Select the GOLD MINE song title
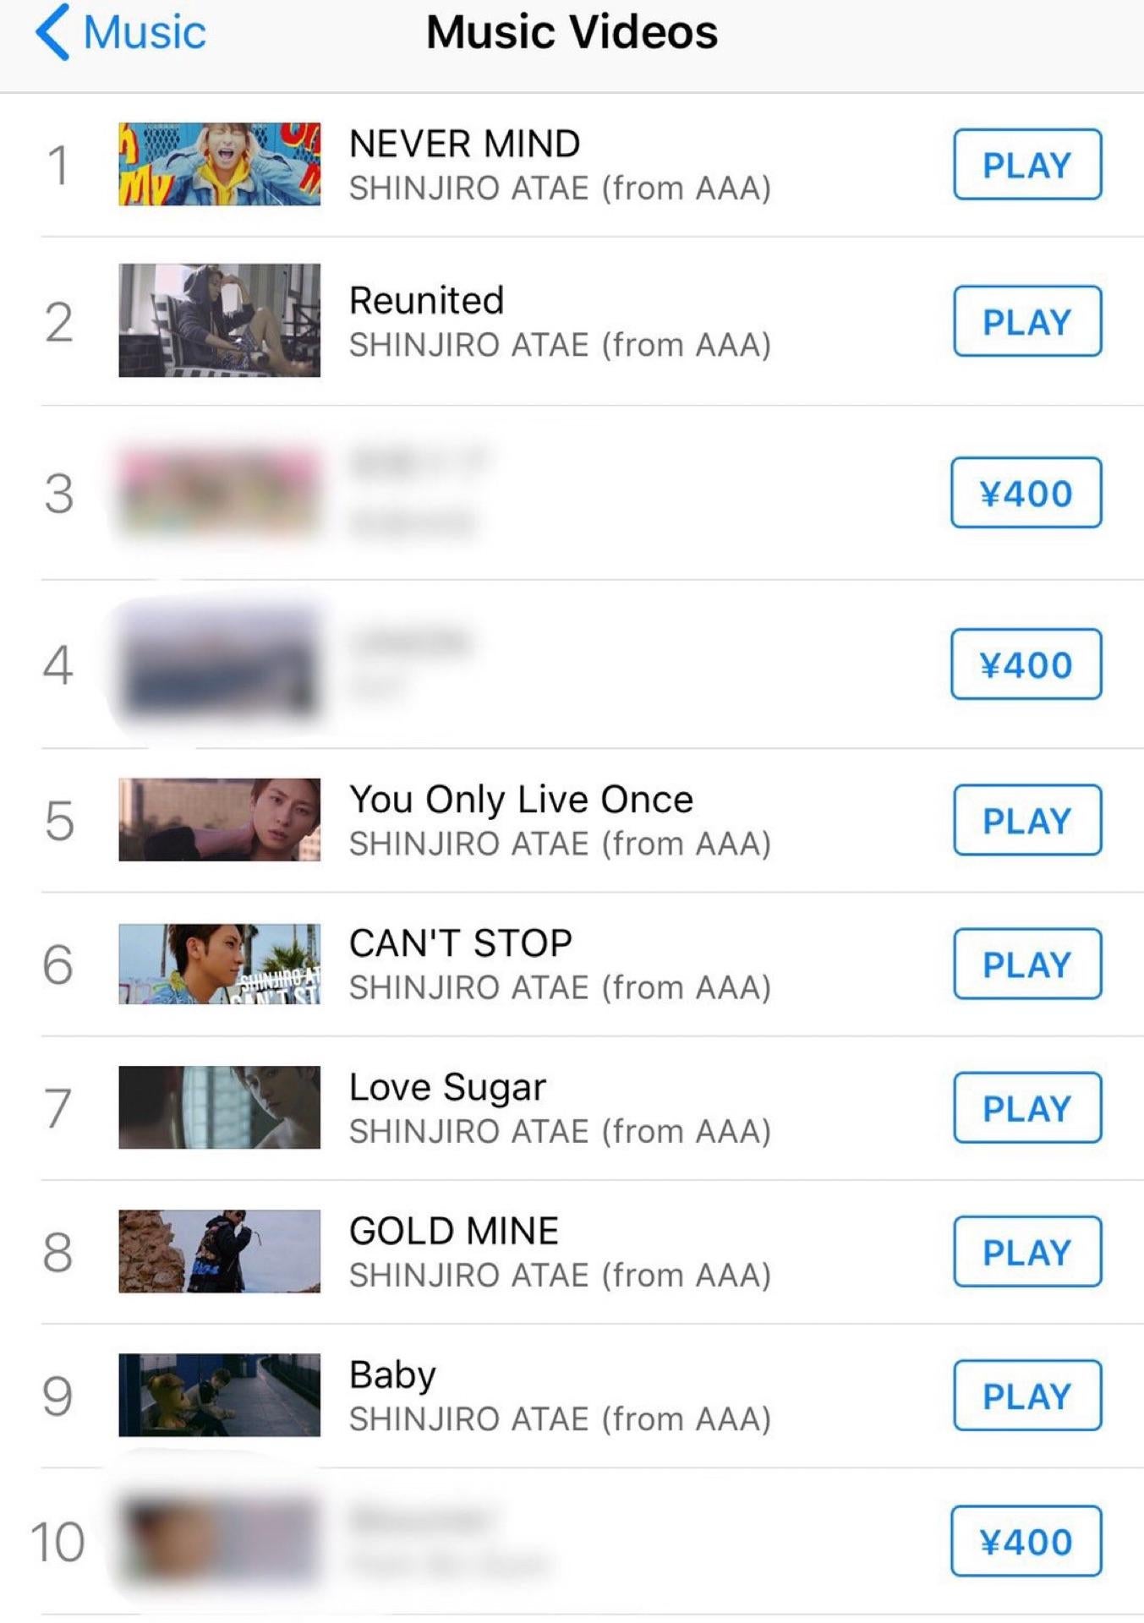This screenshot has width=1144, height=1623. (454, 1231)
